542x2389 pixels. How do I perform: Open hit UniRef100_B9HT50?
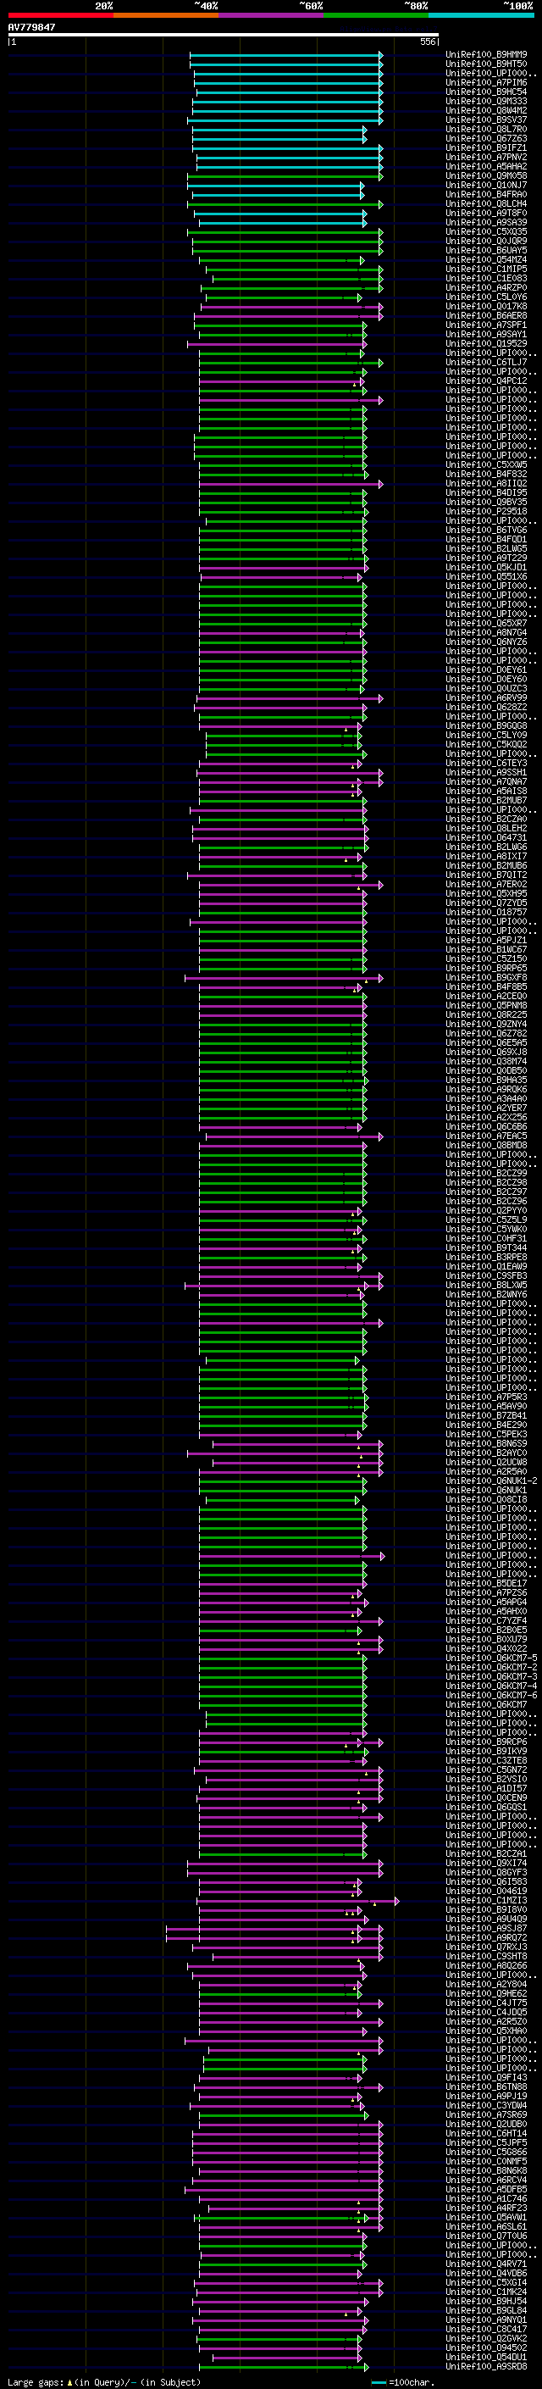tap(486, 64)
